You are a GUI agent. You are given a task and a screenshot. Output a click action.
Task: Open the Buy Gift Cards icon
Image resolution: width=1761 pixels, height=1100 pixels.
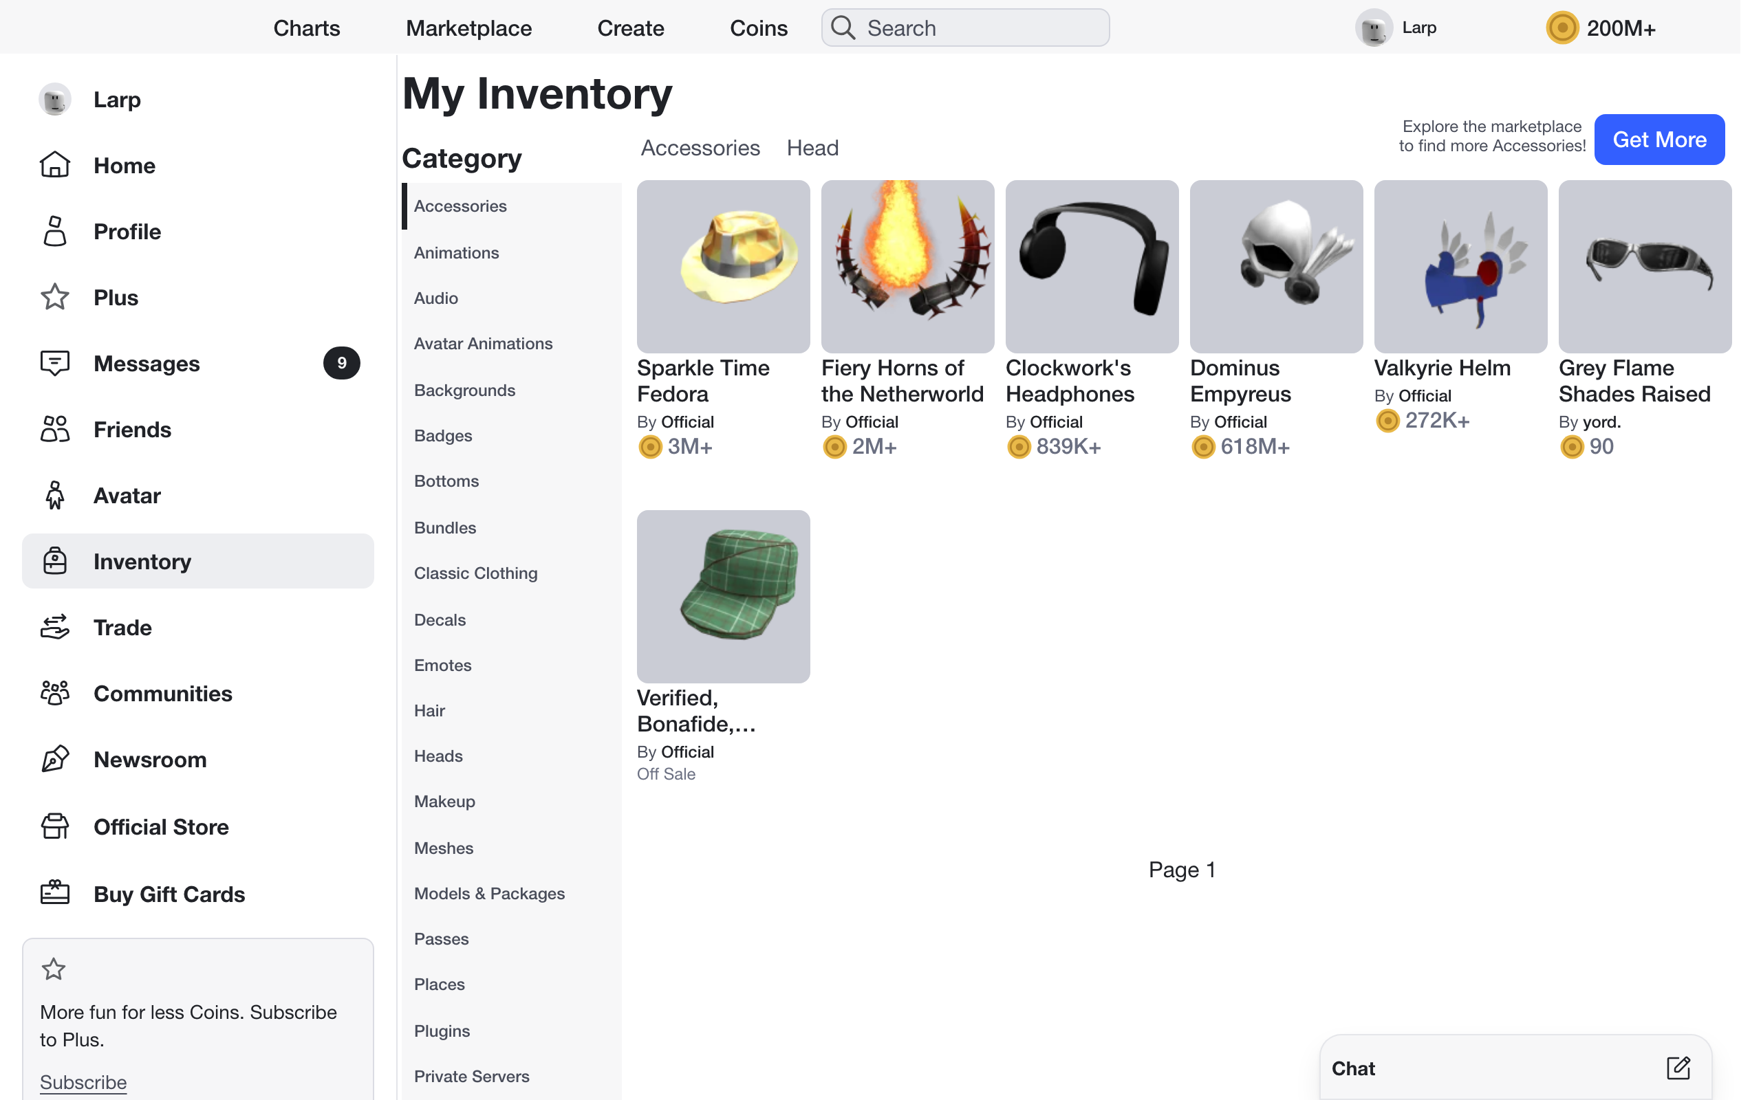click(x=54, y=892)
